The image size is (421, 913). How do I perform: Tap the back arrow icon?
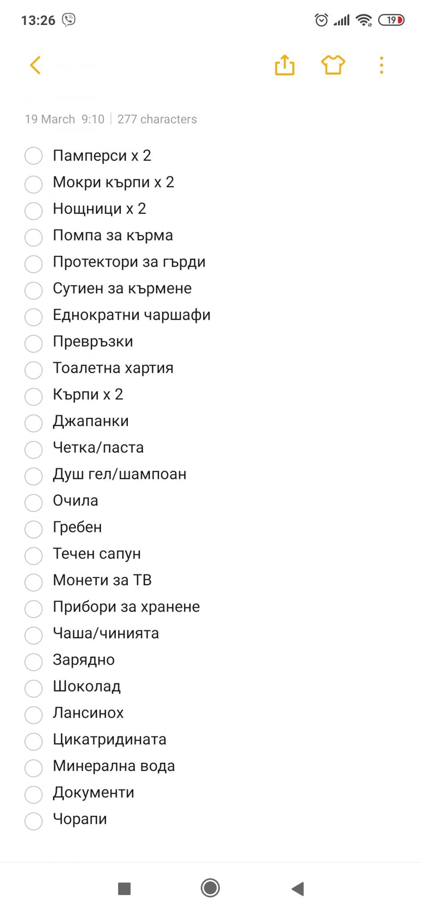coord(35,65)
